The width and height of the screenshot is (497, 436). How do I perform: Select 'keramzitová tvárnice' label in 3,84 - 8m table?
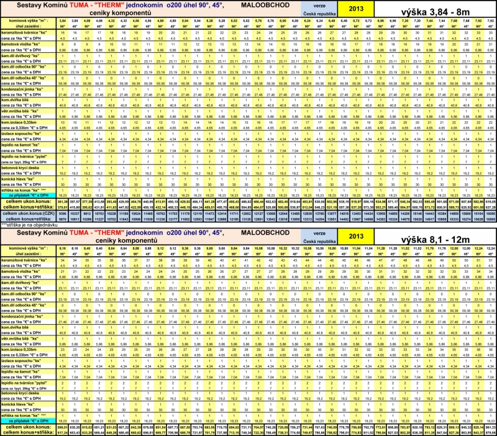(x=24, y=33)
